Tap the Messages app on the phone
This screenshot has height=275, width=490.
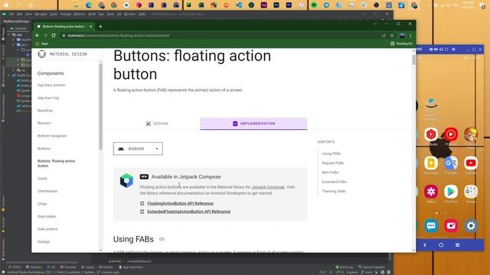(431, 226)
